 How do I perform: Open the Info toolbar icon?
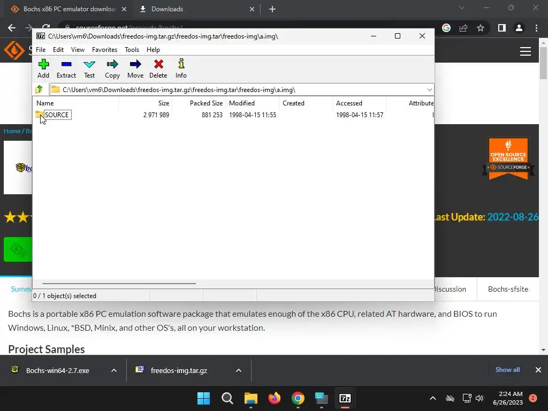pyautogui.click(x=181, y=68)
